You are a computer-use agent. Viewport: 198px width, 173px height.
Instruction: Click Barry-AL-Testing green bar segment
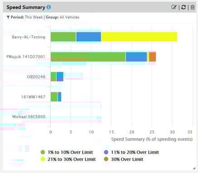[x=63, y=37]
